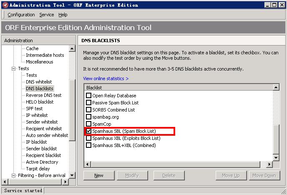Open the Service menu
Image resolution: width=287 pixels, height=195 pixels.
46,15
